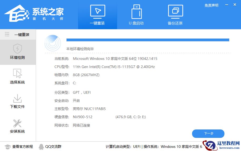Viewport: 241px width, 151px height.
Task: Minimize the 系统之家 window
Action: pyautogui.click(x=227, y=5)
